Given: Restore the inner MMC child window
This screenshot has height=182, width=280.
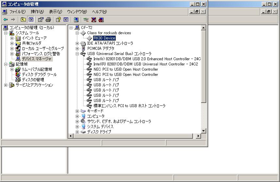Looking at the screenshot, I should click(197, 12).
